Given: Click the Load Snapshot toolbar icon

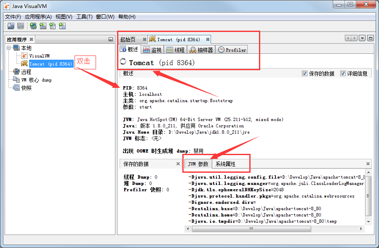Looking at the screenshot, I should point(11,26).
